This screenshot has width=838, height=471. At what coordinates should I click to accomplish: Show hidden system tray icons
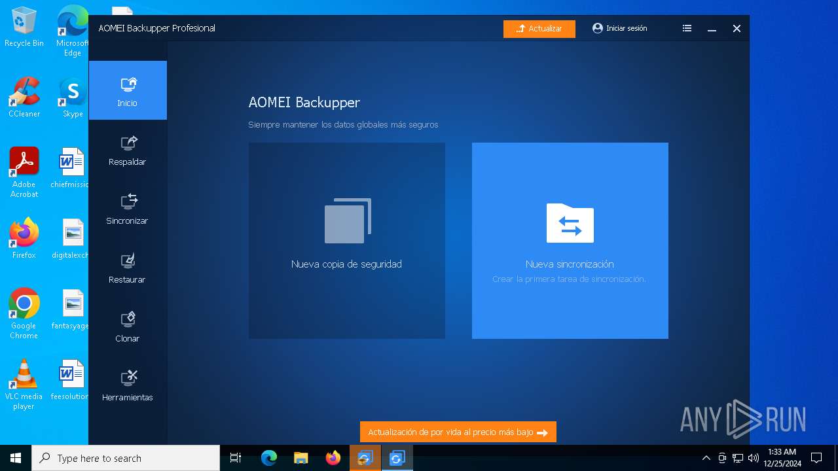[x=706, y=458]
